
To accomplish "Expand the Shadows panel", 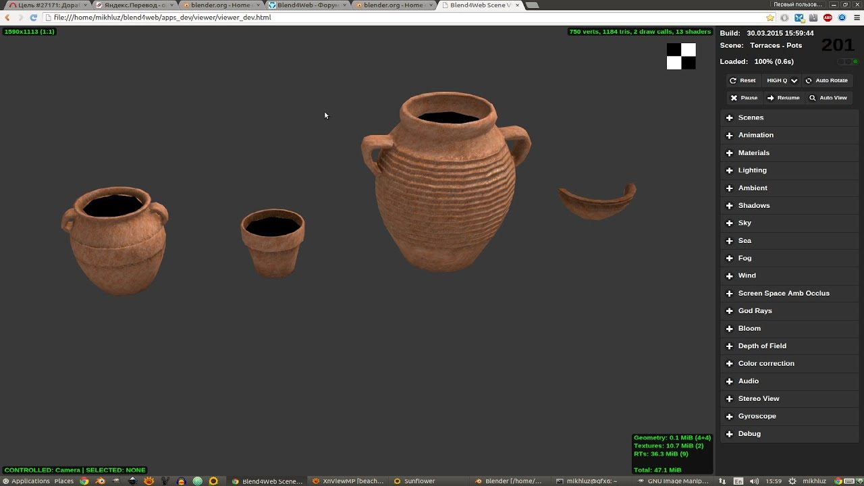I will click(x=789, y=205).
